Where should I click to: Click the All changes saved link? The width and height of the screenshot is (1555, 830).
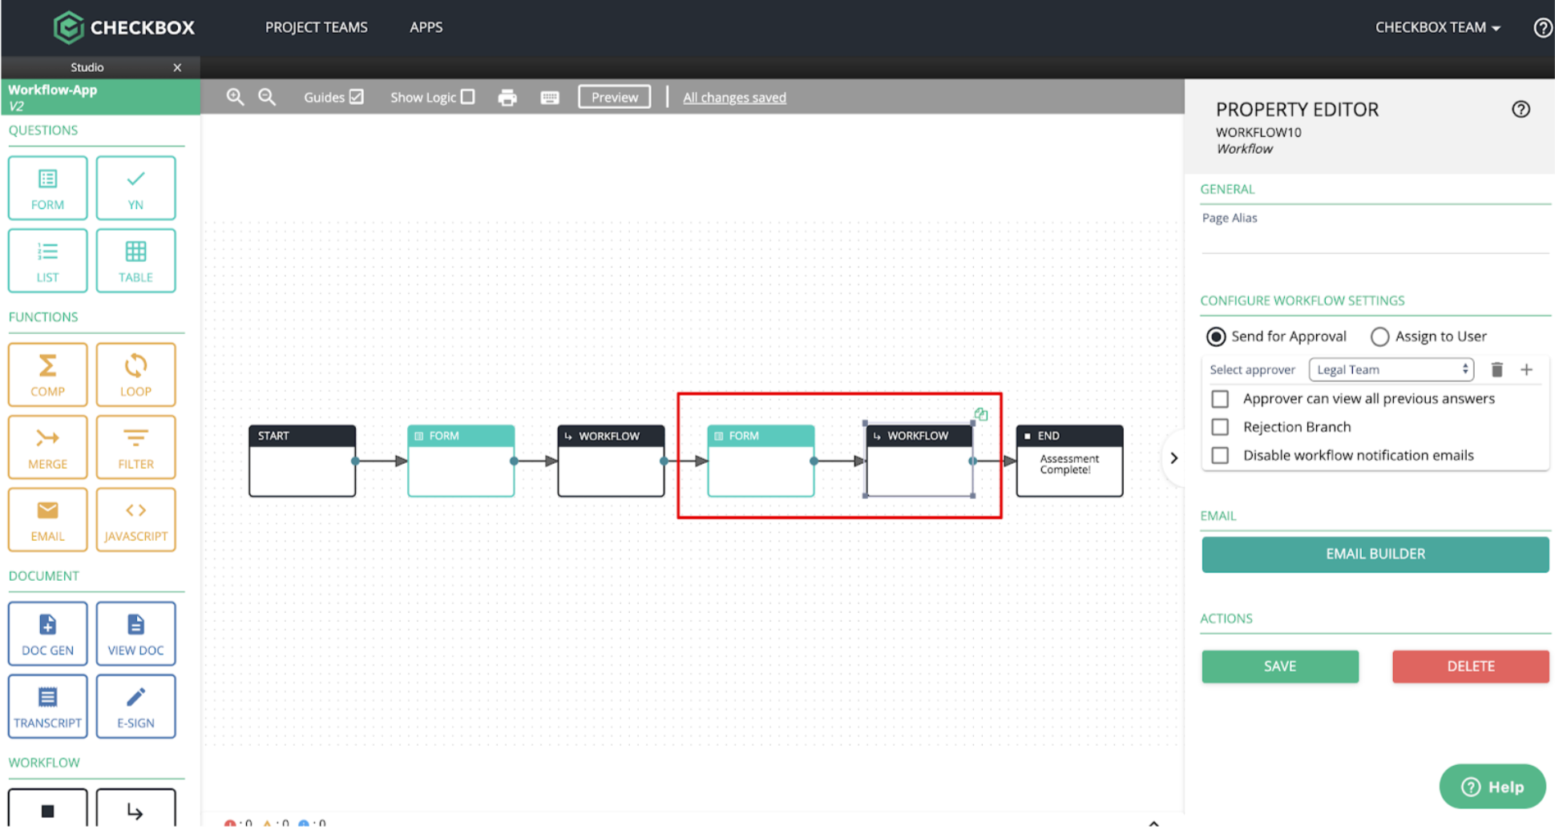coord(734,98)
